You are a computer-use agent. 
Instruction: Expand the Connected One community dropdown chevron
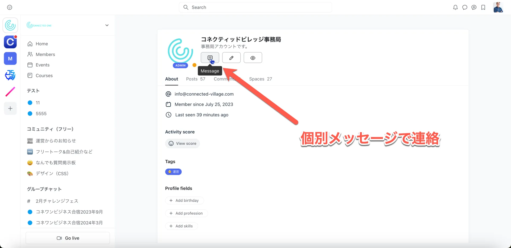pos(107,25)
